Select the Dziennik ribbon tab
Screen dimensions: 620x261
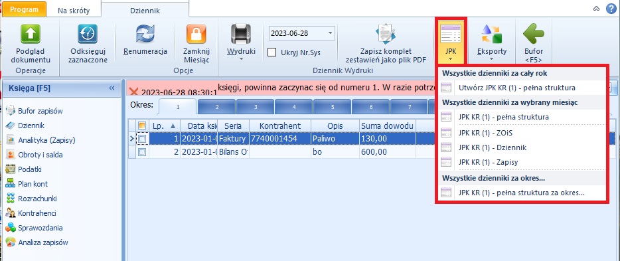click(x=145, y=11)
